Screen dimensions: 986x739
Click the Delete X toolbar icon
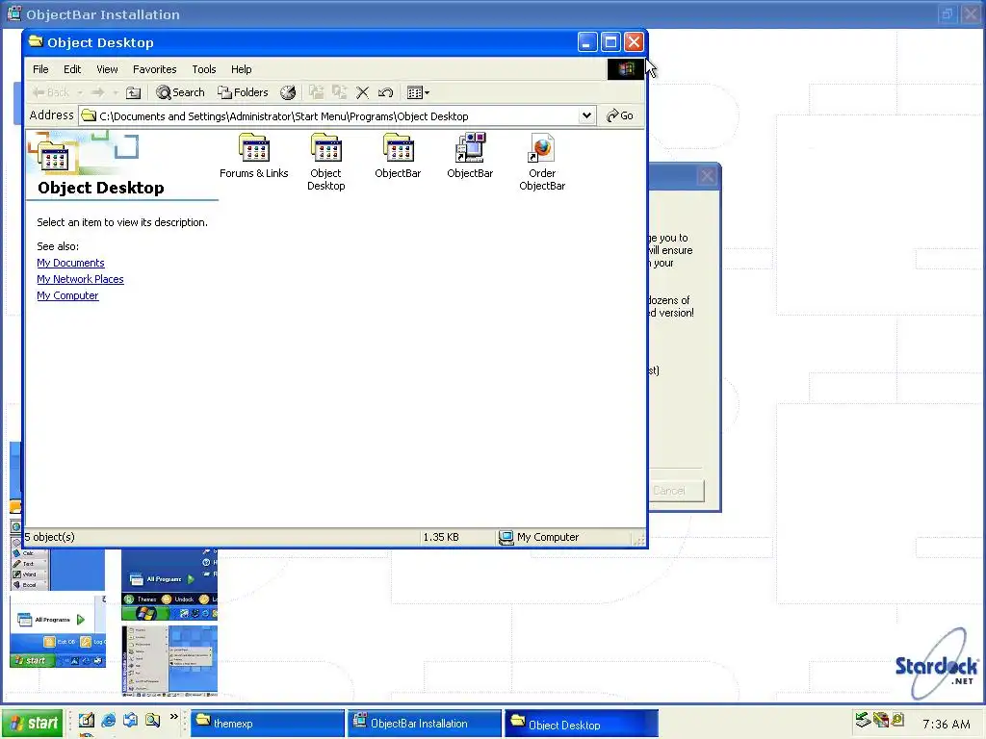pos(362,93)
